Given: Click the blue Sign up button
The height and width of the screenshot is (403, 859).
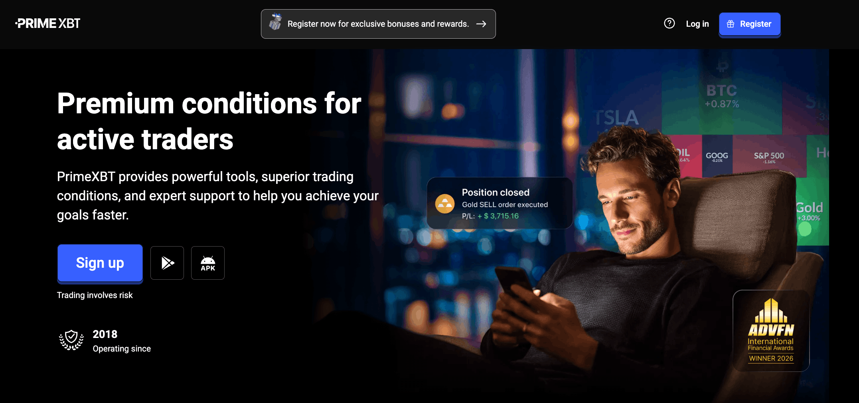Looking at the screenshot, I should [x=100, y=263].
